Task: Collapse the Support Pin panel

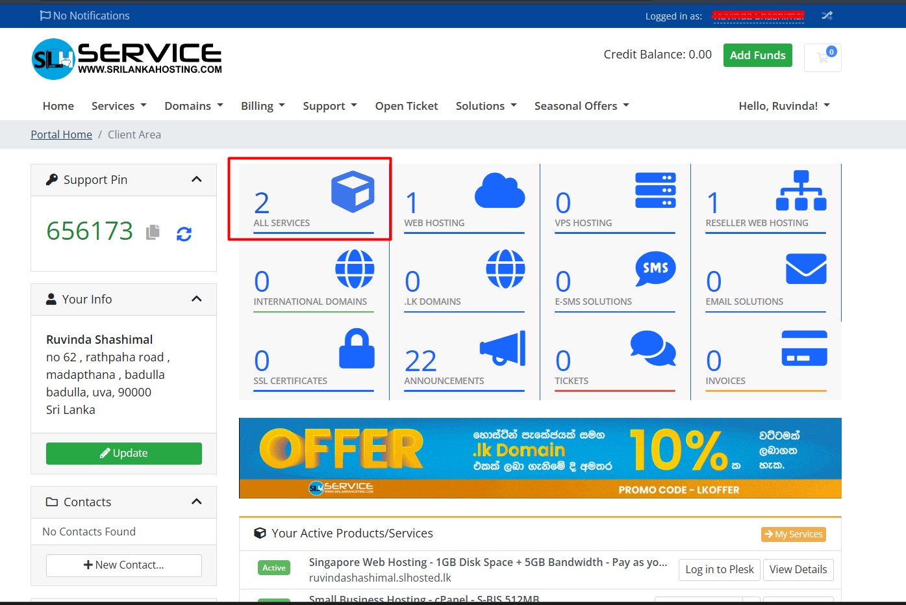Action: [x=197, y=179]
